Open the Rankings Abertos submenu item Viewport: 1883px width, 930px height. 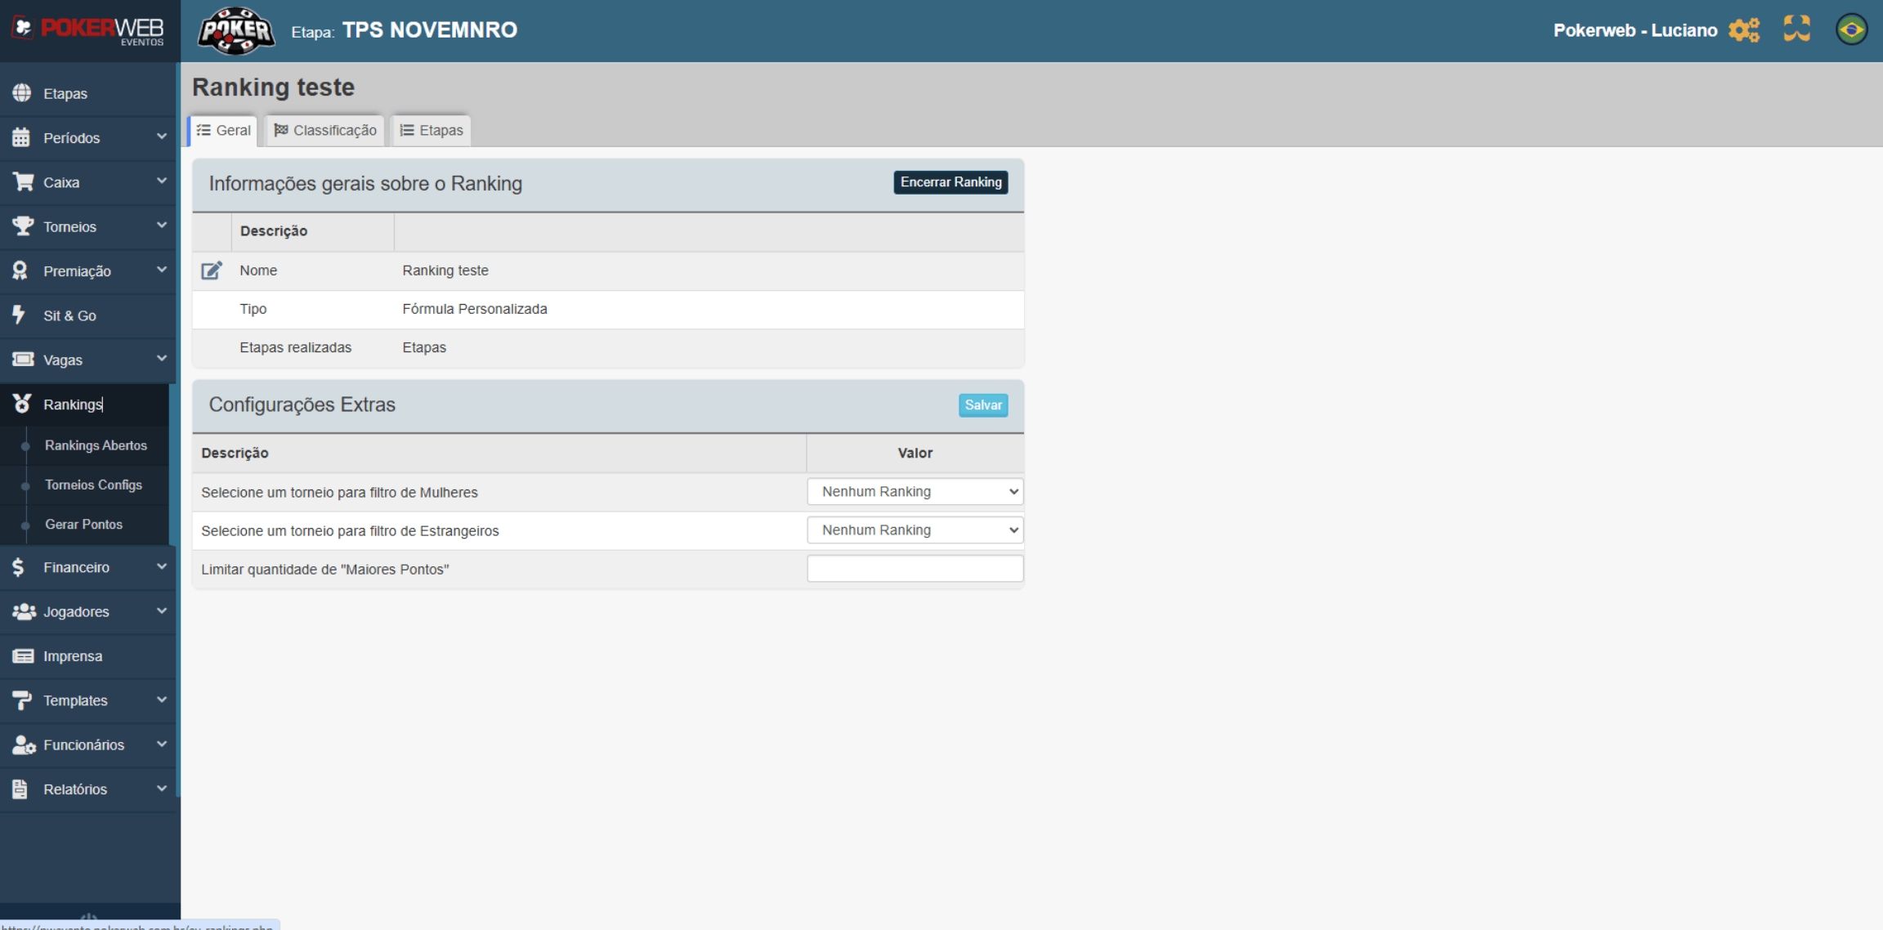point(96,445)
